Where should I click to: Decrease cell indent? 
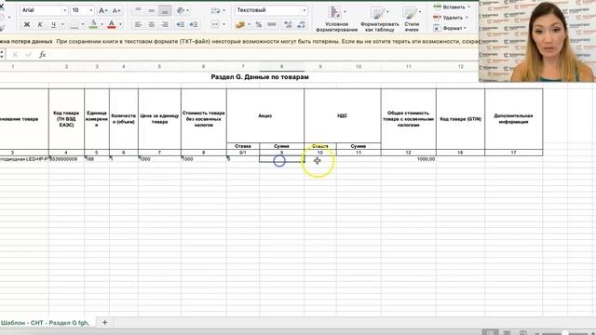coord(180,25)
